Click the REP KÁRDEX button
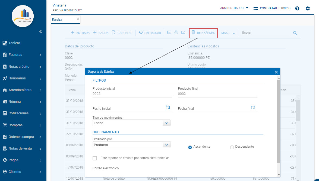The width and height of the screenshot is (319, 181). pos(203,33)
